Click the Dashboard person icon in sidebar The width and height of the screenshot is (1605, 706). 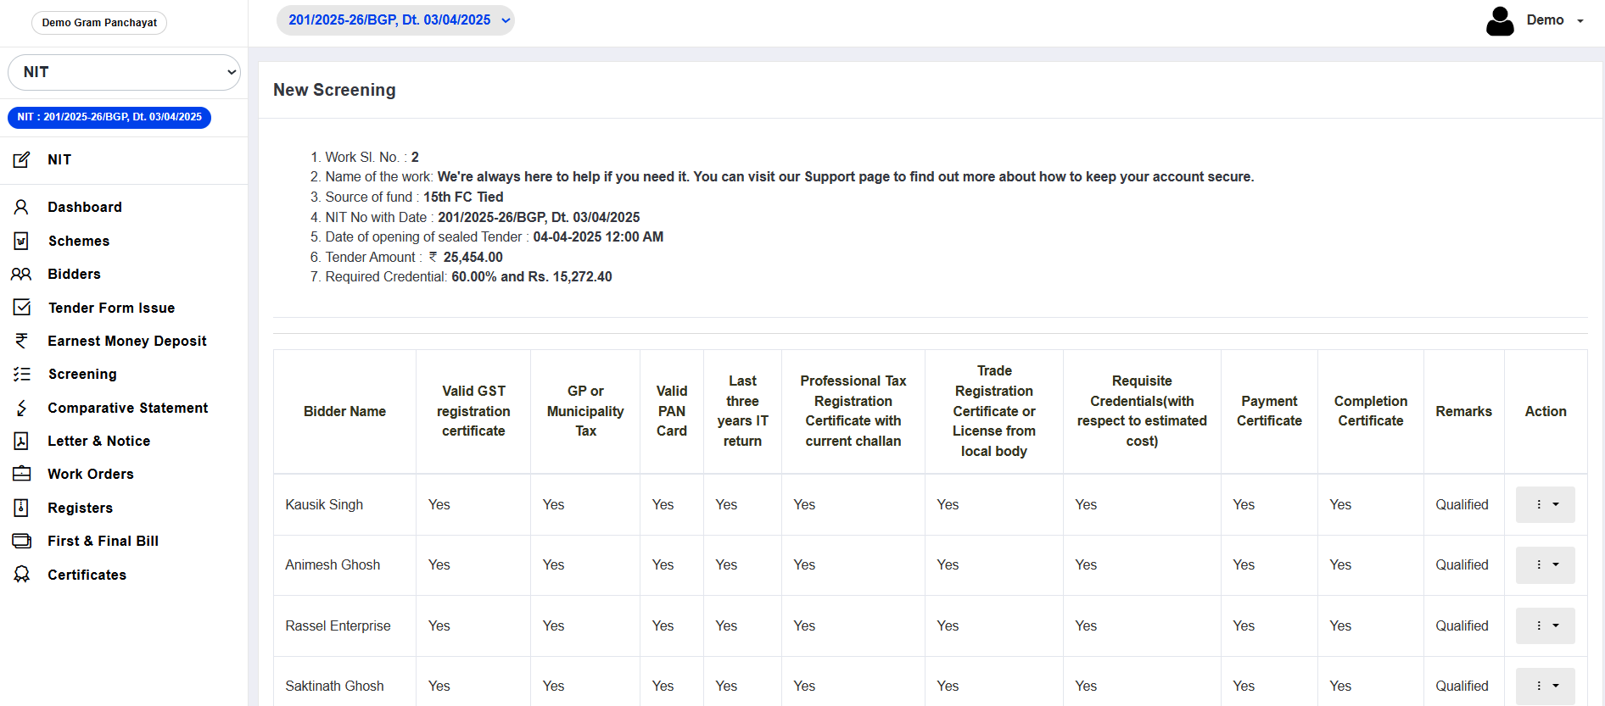tap(21, 207)
